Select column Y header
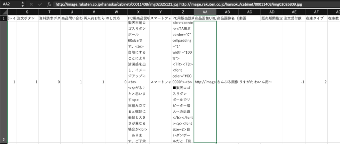The width and height of the screenshot is (340, 144). click(x=161, y=12)
